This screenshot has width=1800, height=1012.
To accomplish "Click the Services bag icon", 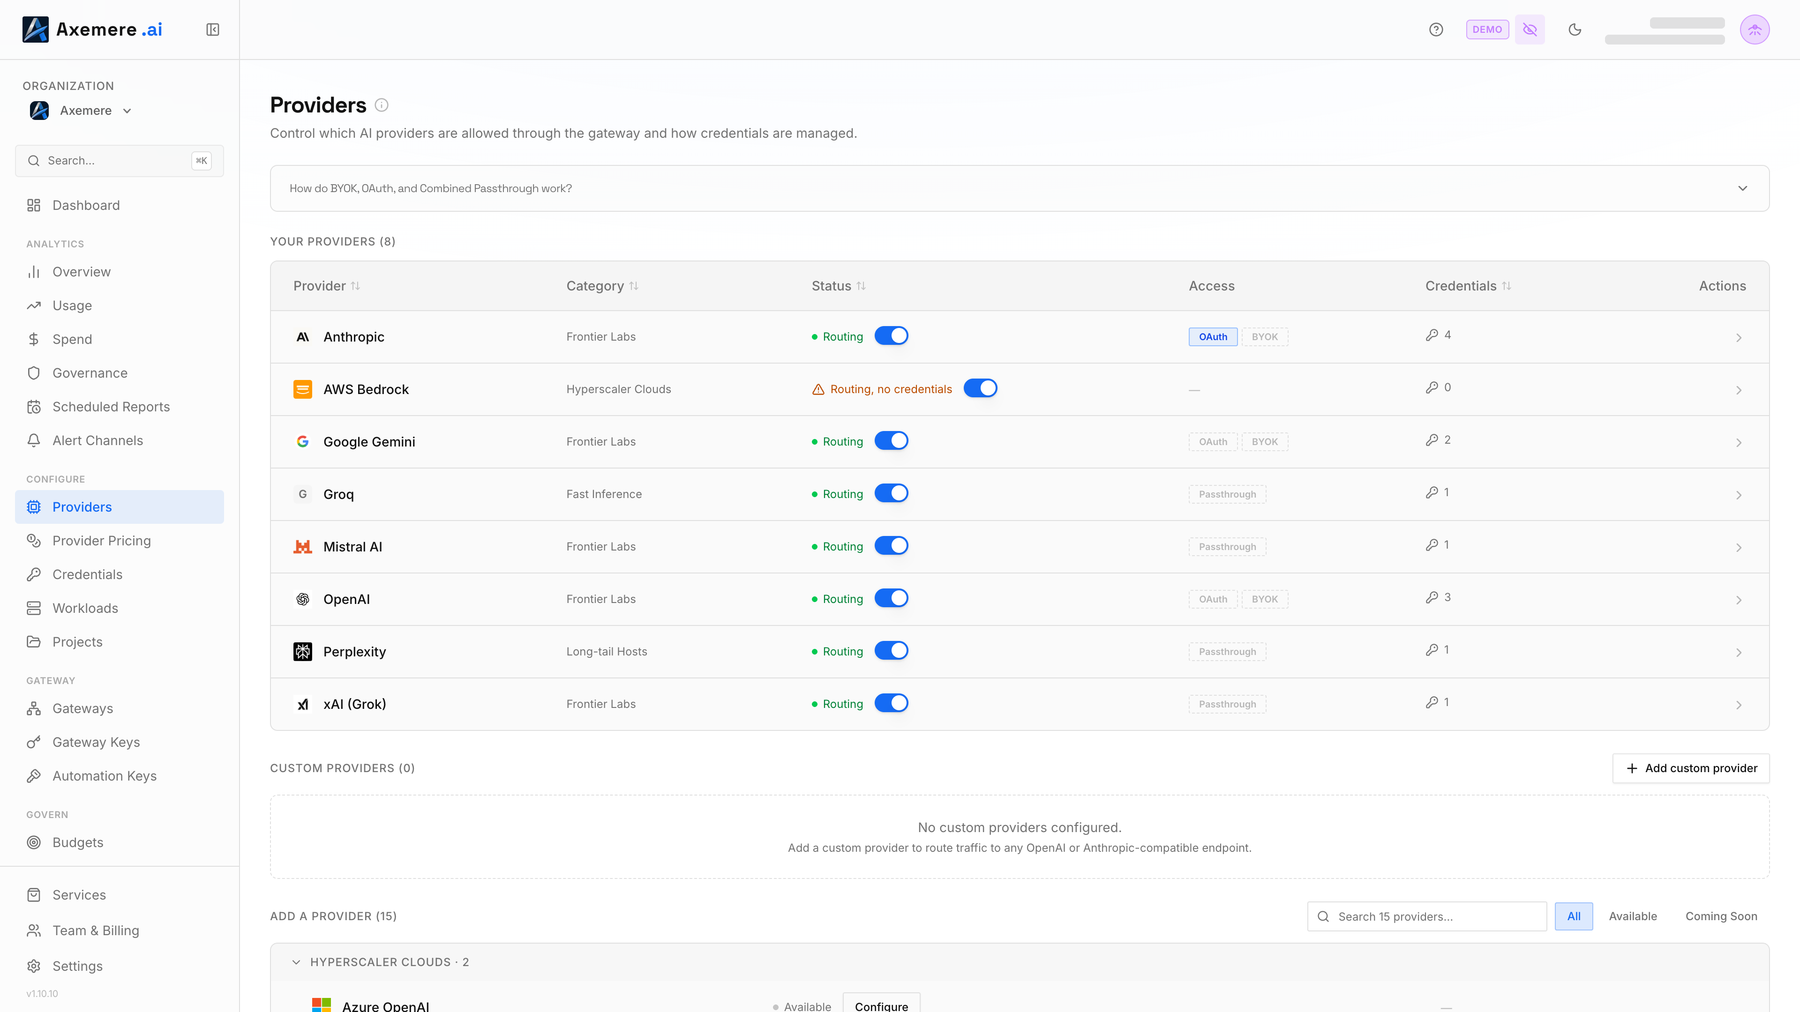I will [x=34, y=895].
